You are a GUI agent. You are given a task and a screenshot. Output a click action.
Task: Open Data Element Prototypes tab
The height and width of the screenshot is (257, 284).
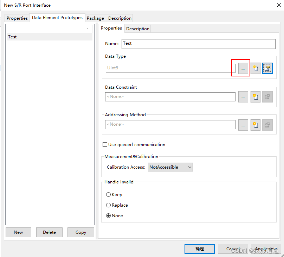57,18
